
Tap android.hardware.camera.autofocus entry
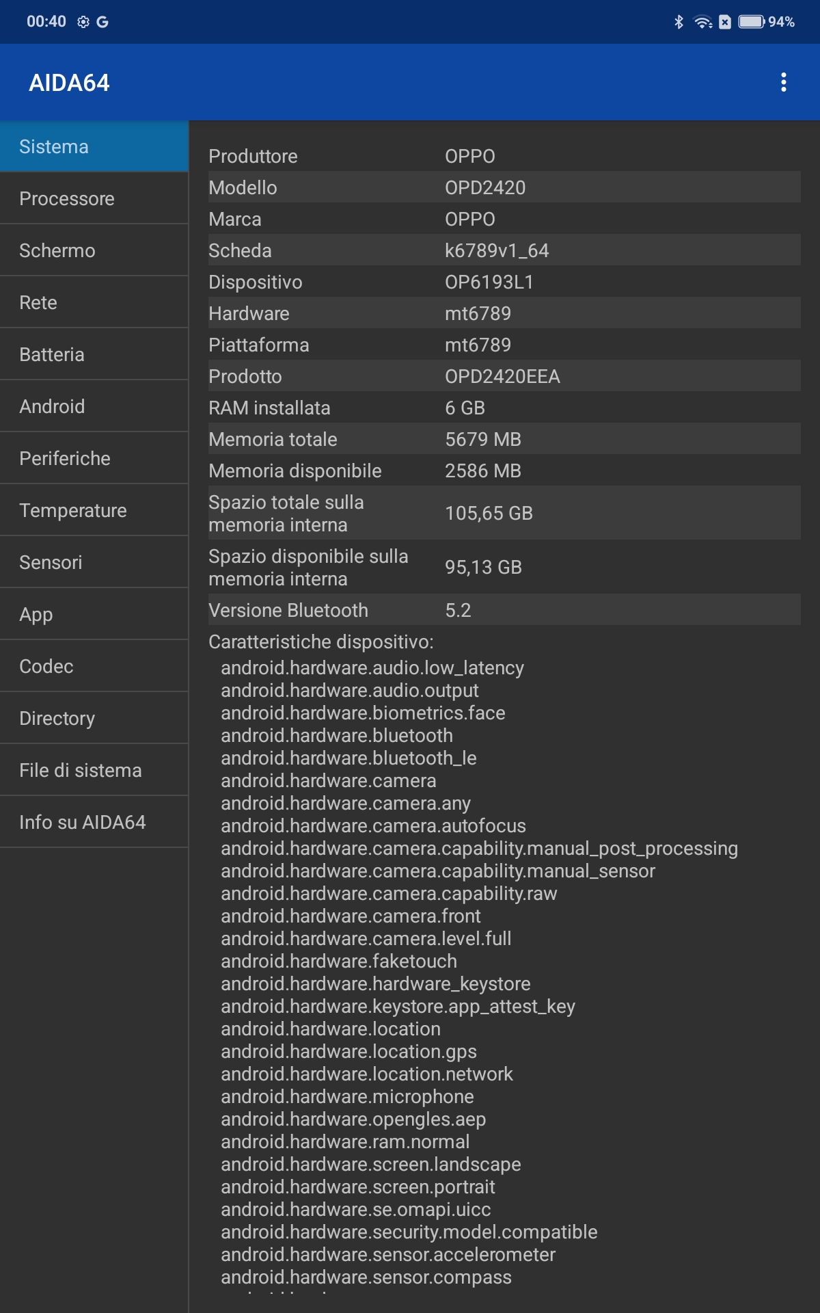373,825
